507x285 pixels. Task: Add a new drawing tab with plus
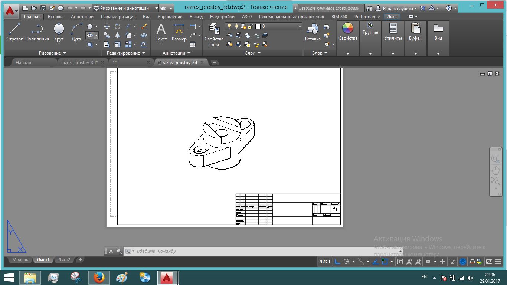pos(215,63)
